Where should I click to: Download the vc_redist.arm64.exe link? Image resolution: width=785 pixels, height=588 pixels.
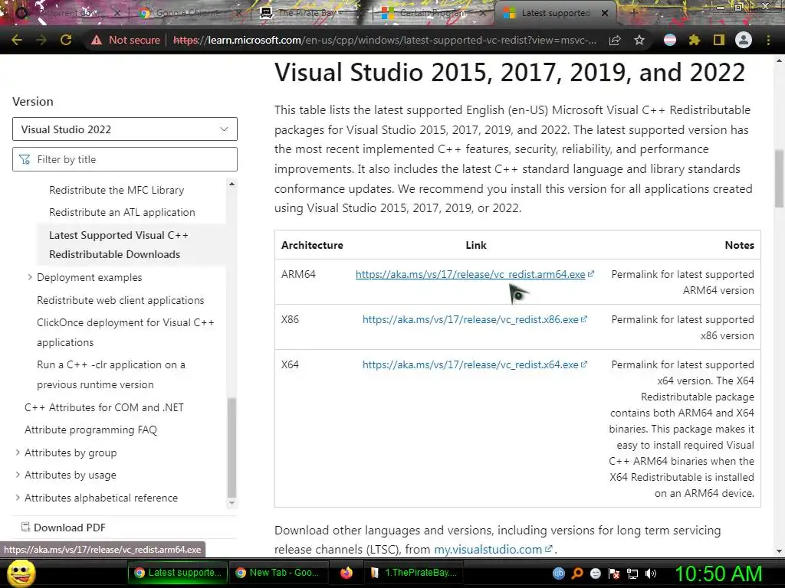point(471,274)
